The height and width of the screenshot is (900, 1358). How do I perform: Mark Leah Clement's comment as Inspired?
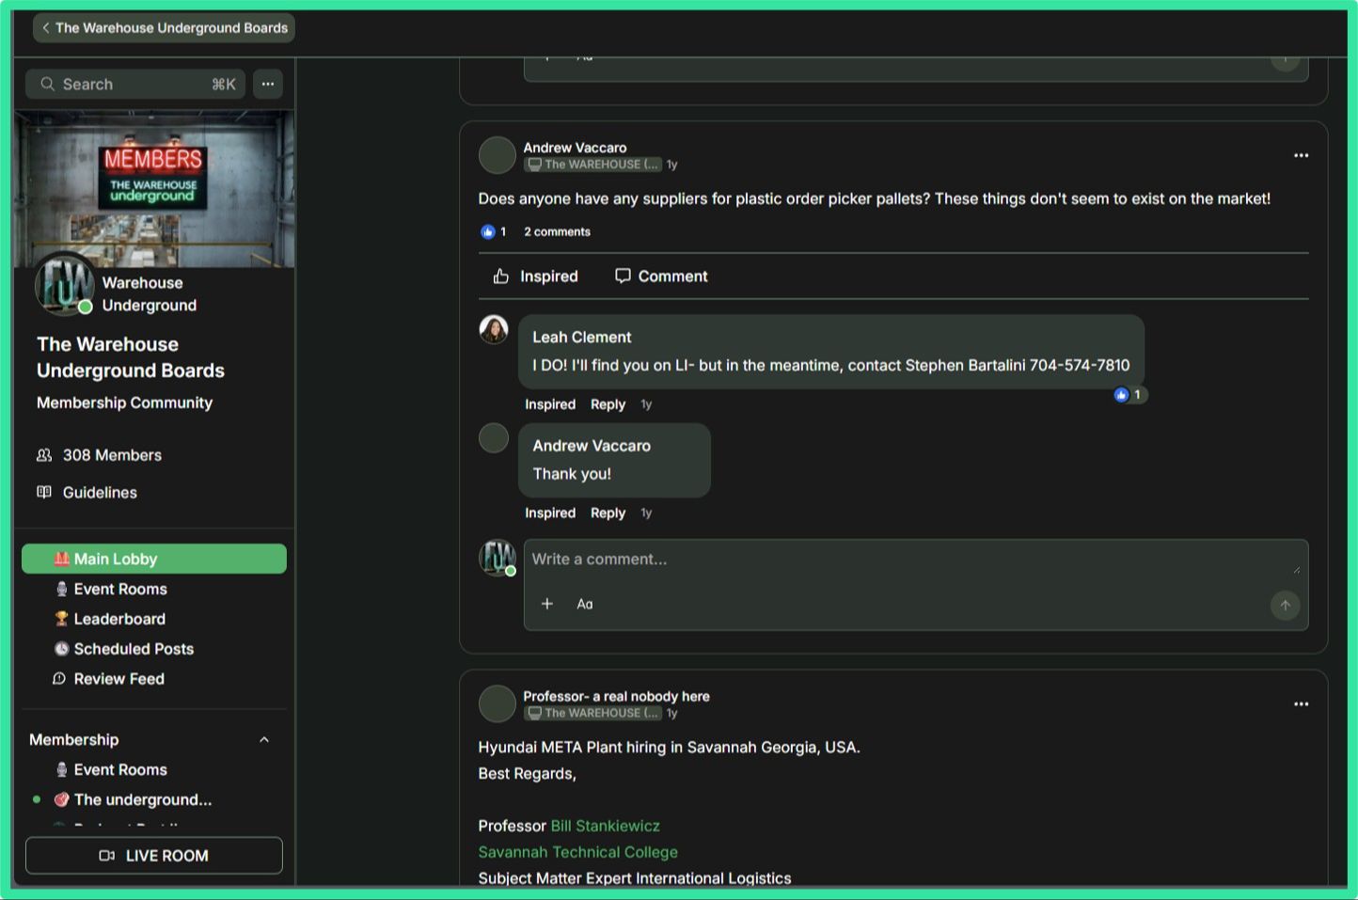tap(550, 404)
